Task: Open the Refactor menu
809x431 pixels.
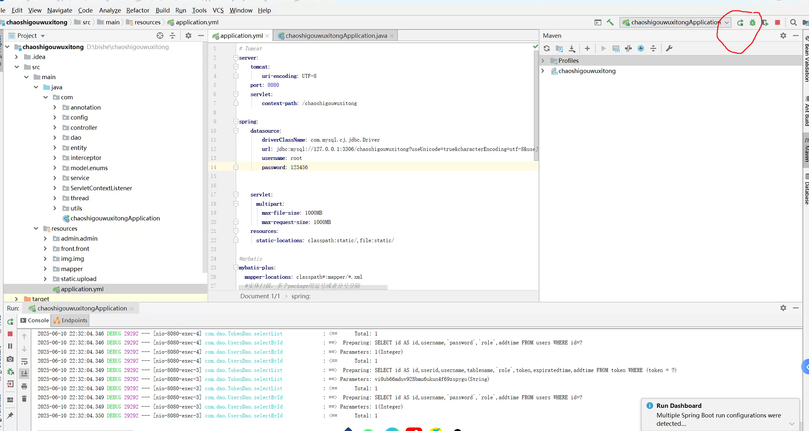Action: click(138, 10)
